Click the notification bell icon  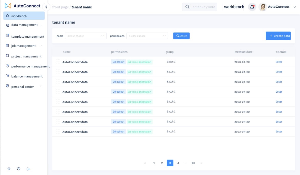252,7
